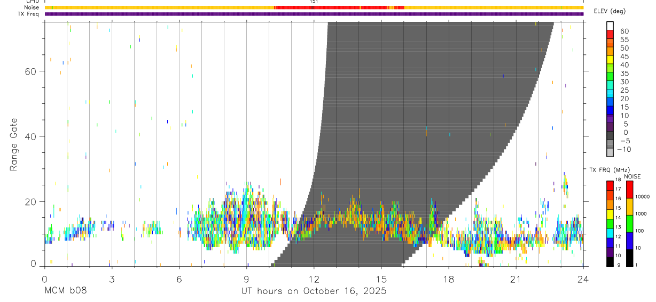Click the '24' tick on the UT hours axis
The height and width of the screenshot is (302, 656).
point(583,279)
